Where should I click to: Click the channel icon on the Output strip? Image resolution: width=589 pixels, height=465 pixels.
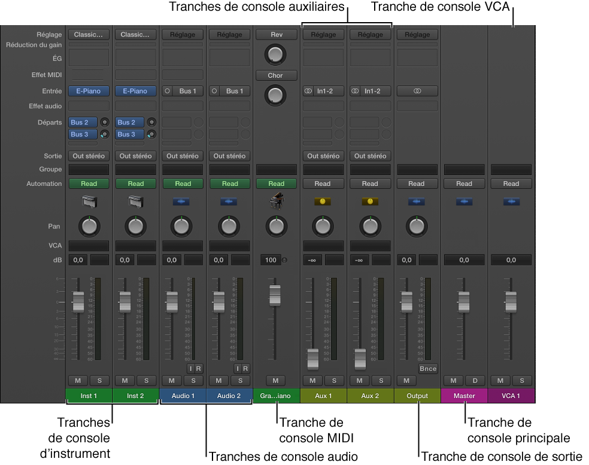[x=417, y=201]
